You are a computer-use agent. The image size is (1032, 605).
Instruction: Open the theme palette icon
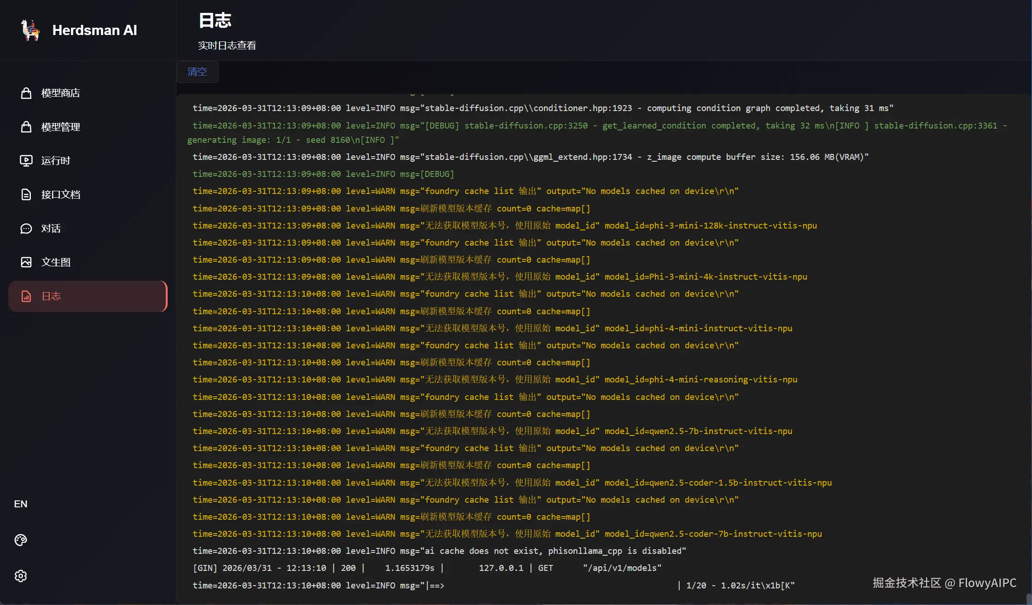point(21,540)
